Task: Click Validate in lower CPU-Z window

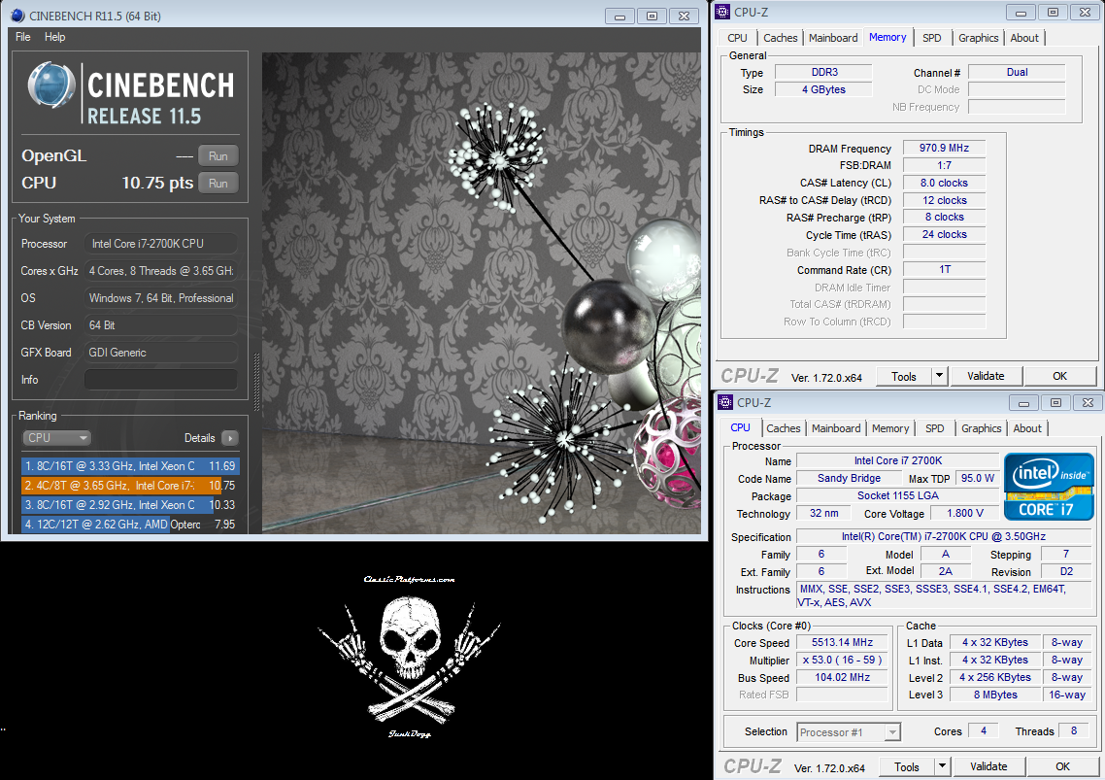Action: (x=988, y=766)
